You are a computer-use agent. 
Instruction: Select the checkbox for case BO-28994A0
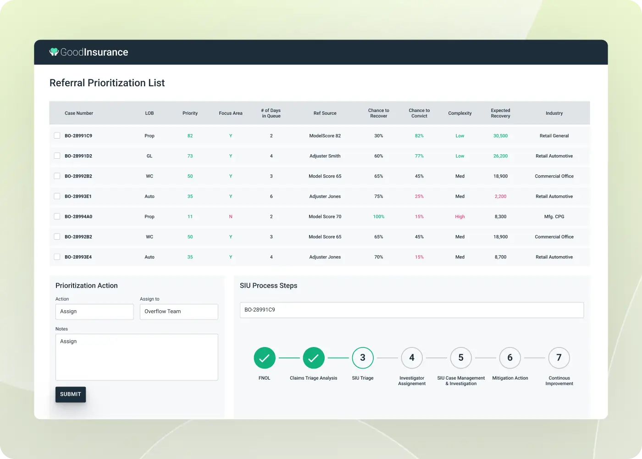coord(57,217)
